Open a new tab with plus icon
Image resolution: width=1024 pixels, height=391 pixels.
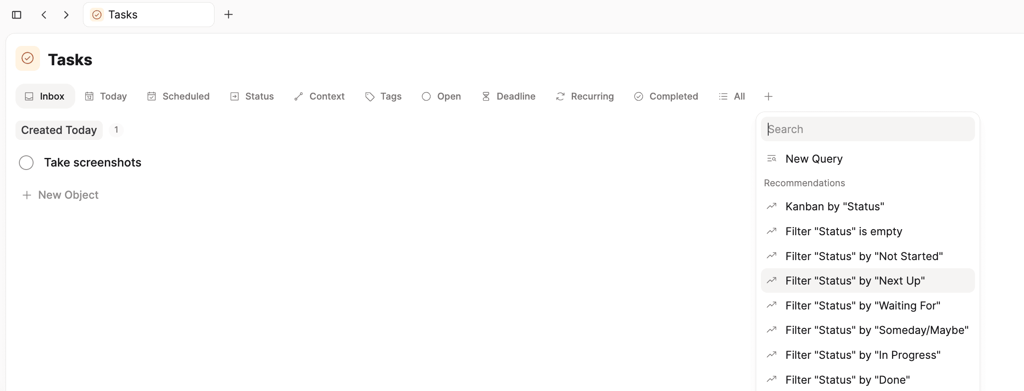pyautogui.click(x=229, y=15)
